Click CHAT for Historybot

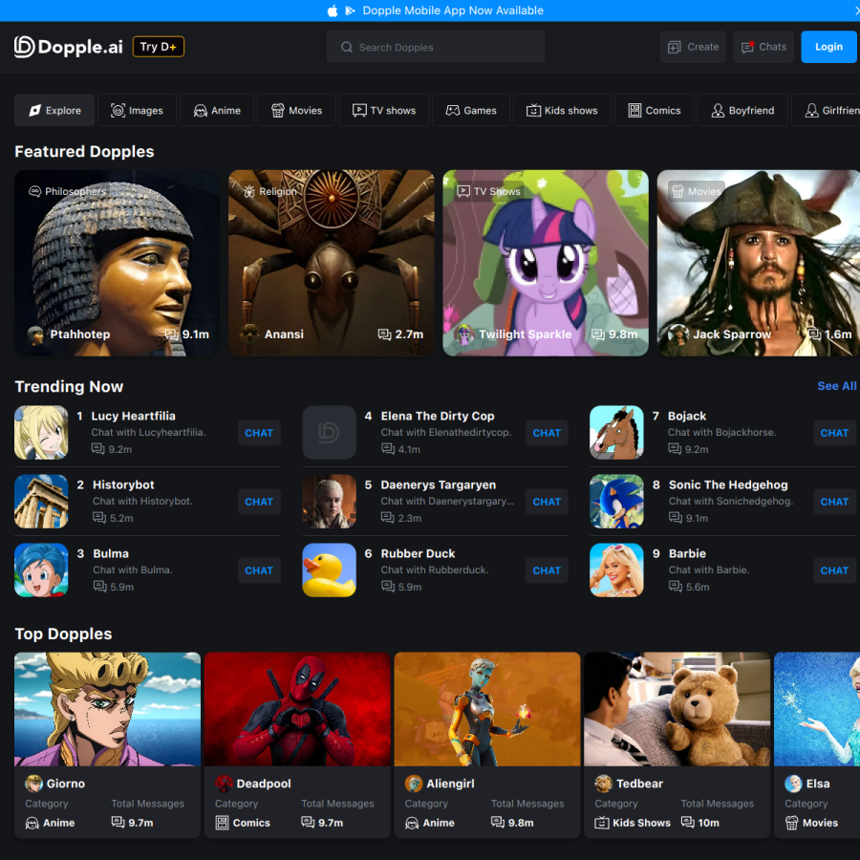pos(259,502)
